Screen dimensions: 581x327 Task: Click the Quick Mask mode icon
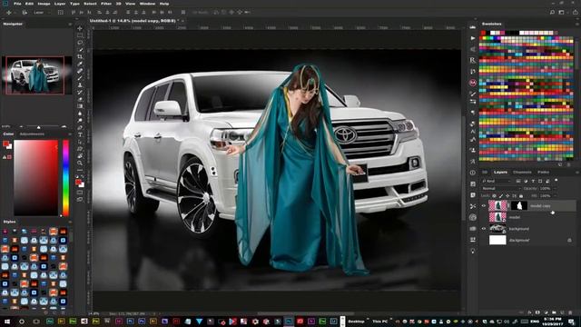[80, 193]
